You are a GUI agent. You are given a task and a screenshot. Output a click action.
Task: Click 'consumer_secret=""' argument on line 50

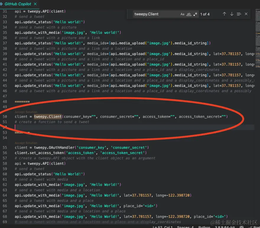(x=119, y=117)
